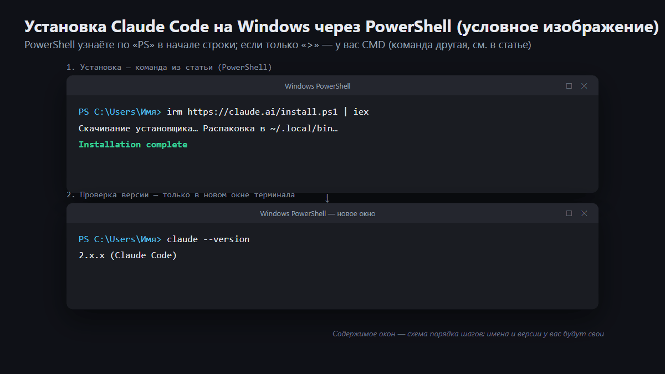Click the step label '1. Установка — команда из статьи (PowerShell)'
Viewport: 665px width, 374px height.
(x=169, y=68)
